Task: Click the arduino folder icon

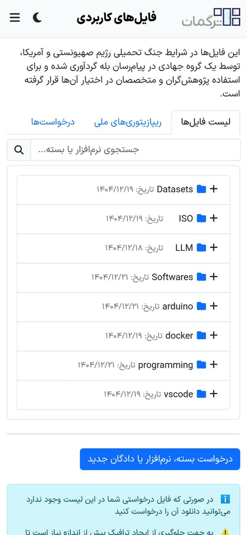Action: (x=201, y=306)
